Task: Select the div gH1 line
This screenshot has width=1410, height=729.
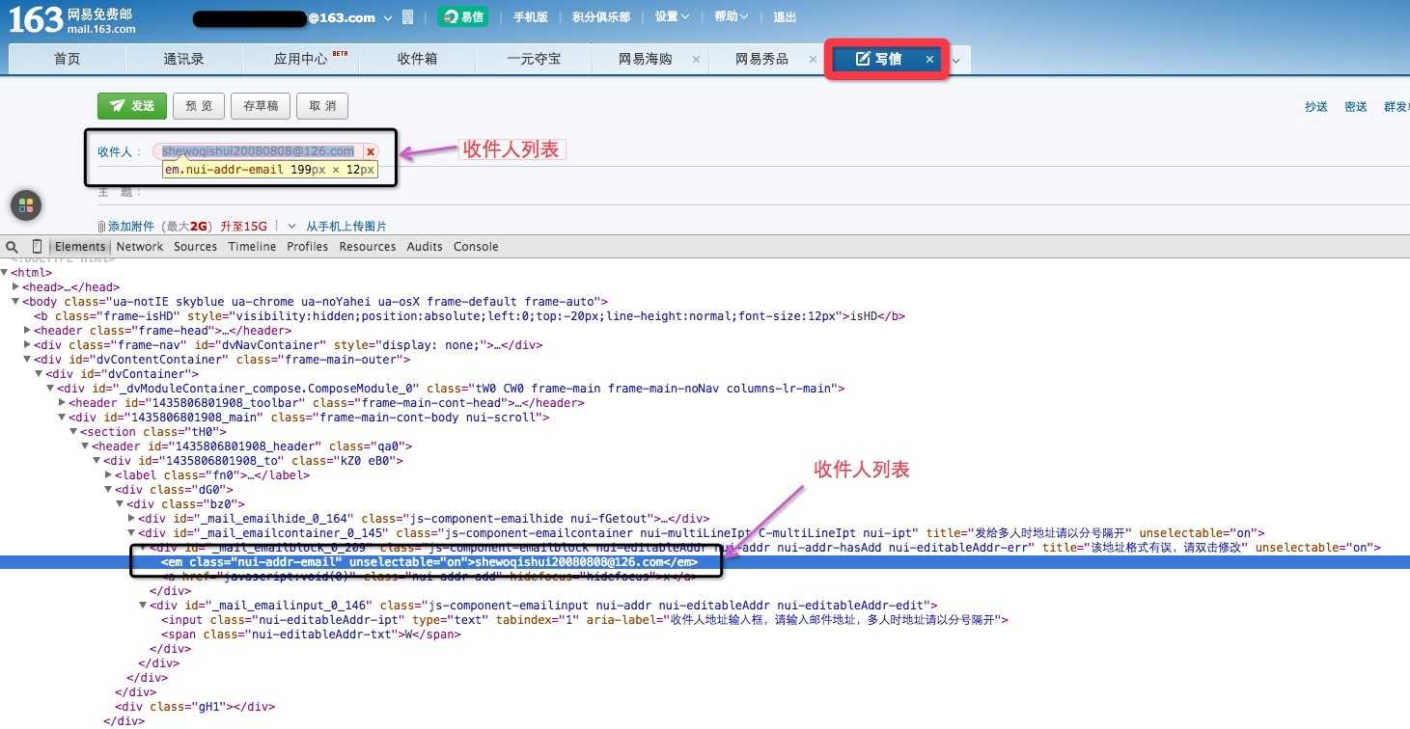Action: (195, 707)
